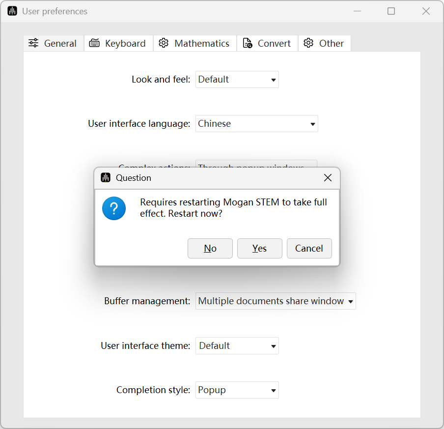
Task: Click the keyboard icon on Keyboard tab
Action: (94, 43)
